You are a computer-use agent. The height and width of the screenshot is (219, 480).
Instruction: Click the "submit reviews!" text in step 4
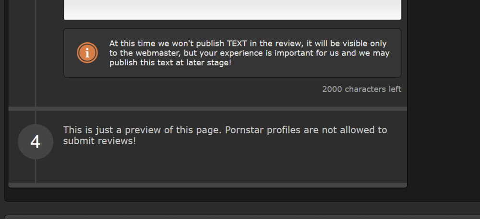tap(99, 141)
